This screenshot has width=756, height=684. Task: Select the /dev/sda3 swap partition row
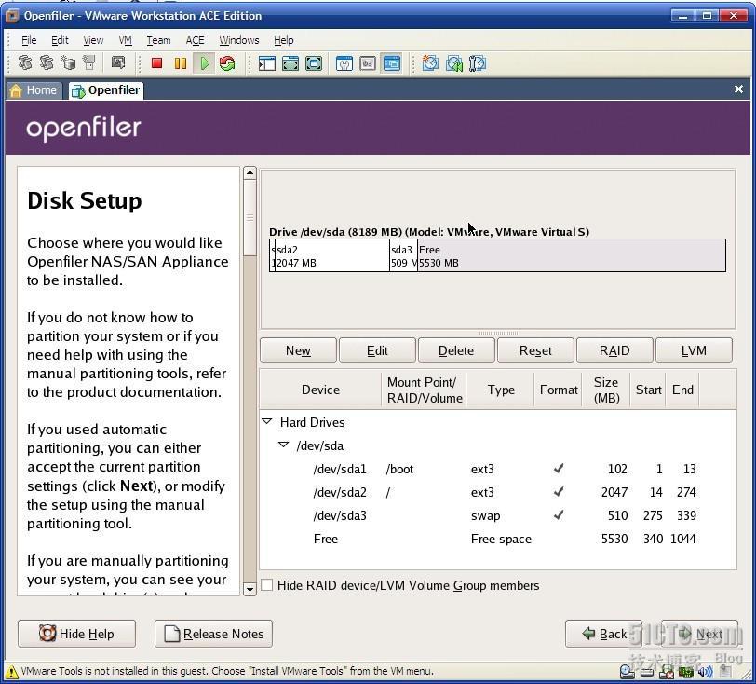(x=498, y=515)
